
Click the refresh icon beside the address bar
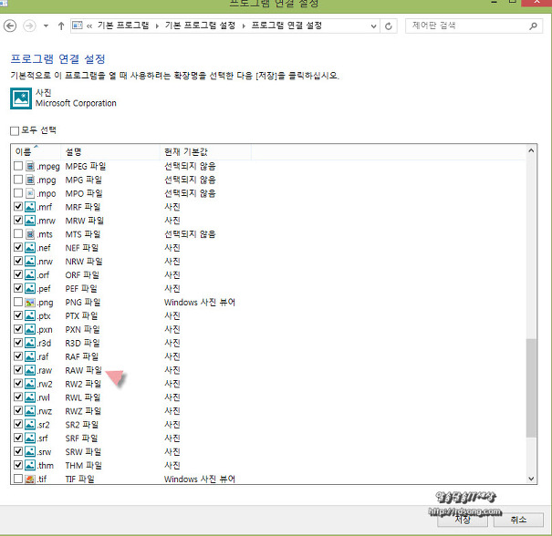[390, 26]
